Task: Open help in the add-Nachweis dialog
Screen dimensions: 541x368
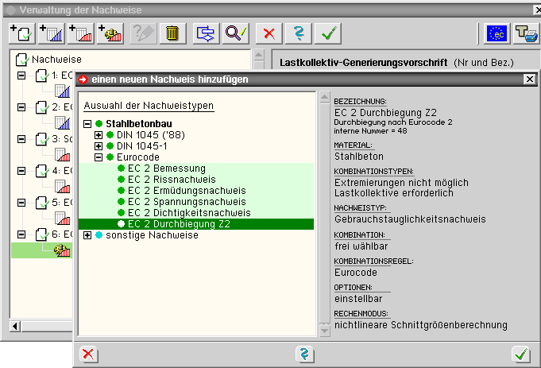Action: point(303,354)
